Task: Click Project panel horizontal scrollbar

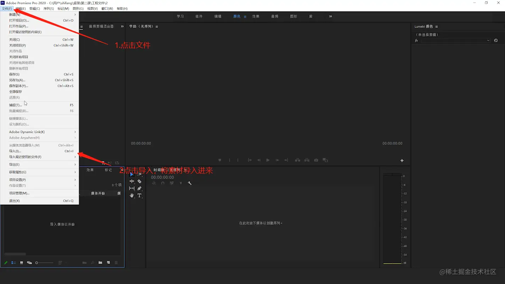Action: click(15, 254)
